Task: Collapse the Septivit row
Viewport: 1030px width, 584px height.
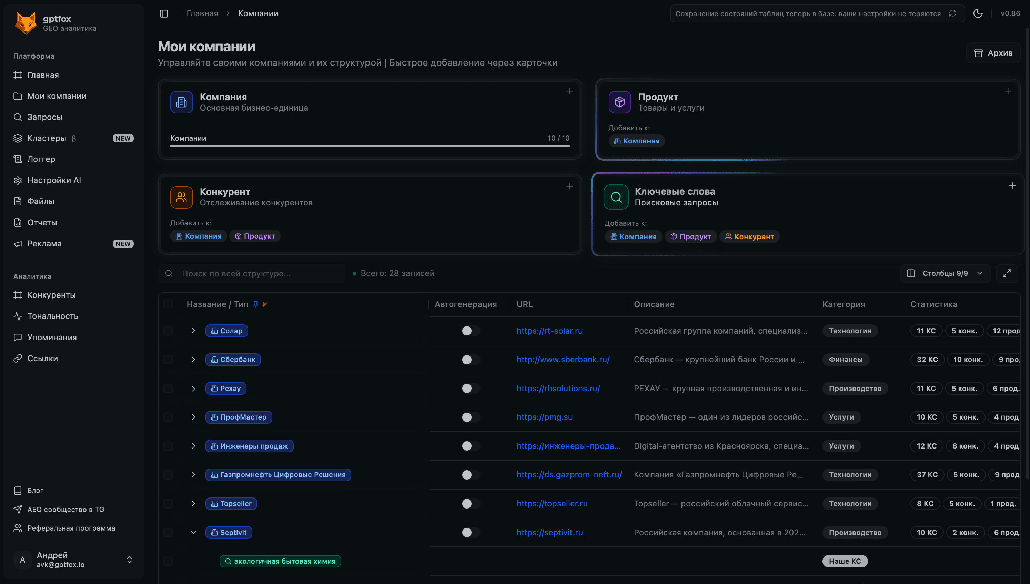Action: 194,532
